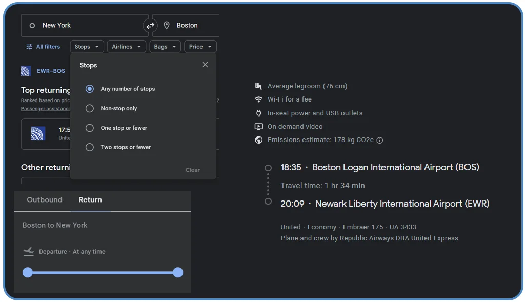
Task: Open the All filters panel
Action: pyautogui.click(x=43, y=46)
